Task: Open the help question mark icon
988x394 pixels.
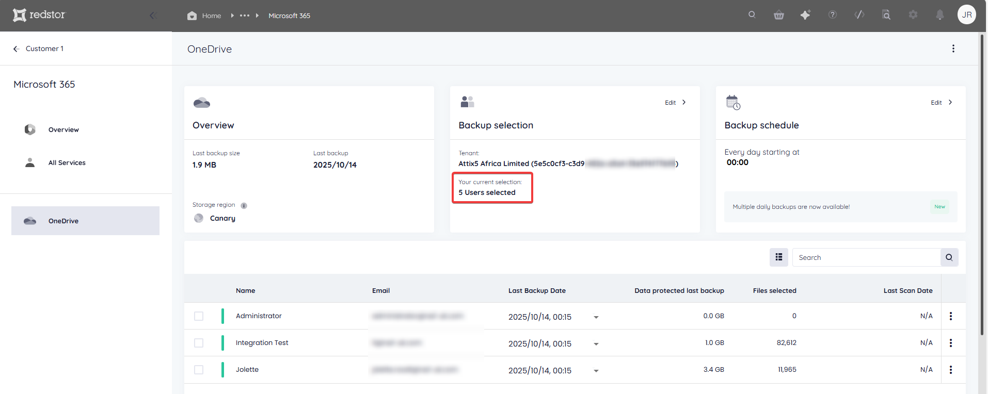Action: (833, 15)
